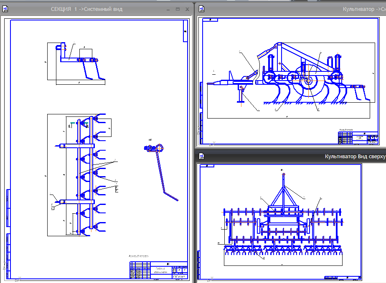386x283 pixels.
Task: Activate the Культиватор ->Си... window title
Action: coord(364,9)
